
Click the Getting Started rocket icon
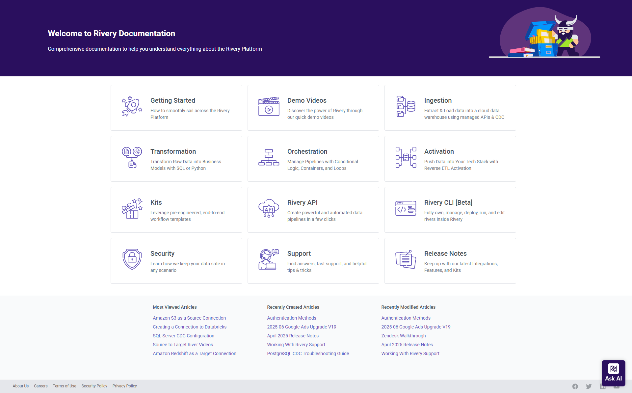tap(132, 106)
